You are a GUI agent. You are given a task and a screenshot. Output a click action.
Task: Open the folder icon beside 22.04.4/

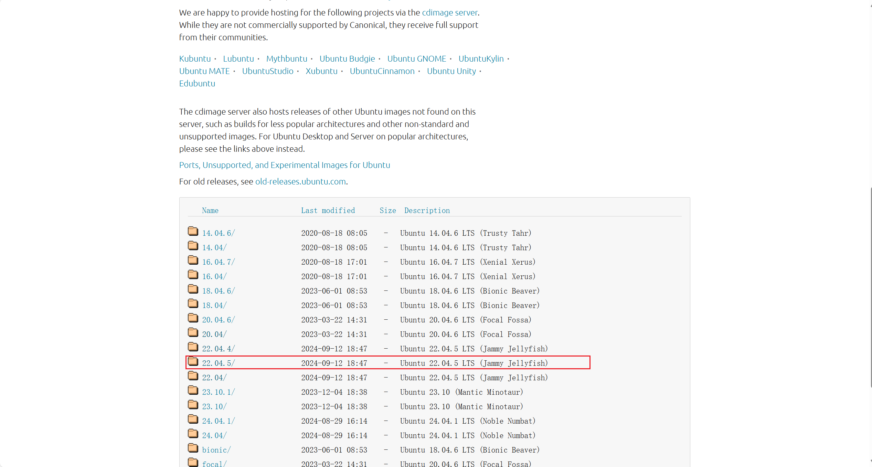coord(193,347)
